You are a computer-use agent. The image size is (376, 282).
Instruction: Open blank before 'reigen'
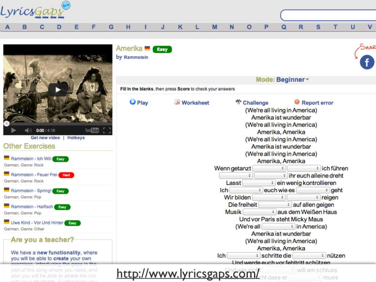(304, 197)
